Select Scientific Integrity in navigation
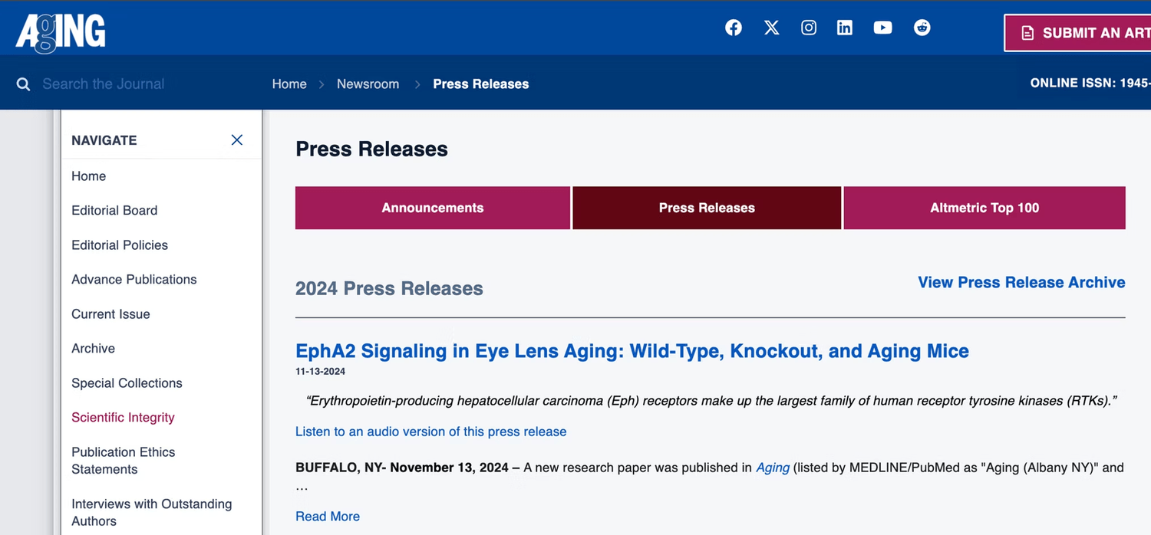 tap(123, 418)
